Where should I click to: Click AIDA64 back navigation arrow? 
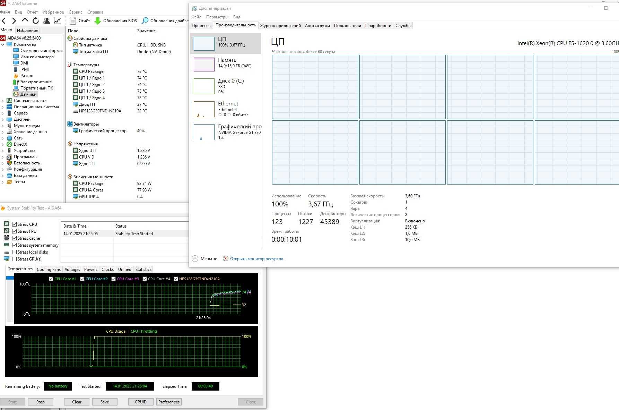click(4, 21)
